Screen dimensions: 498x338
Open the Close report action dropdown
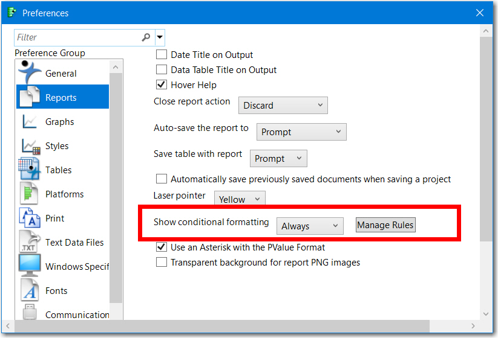[283, 106]
